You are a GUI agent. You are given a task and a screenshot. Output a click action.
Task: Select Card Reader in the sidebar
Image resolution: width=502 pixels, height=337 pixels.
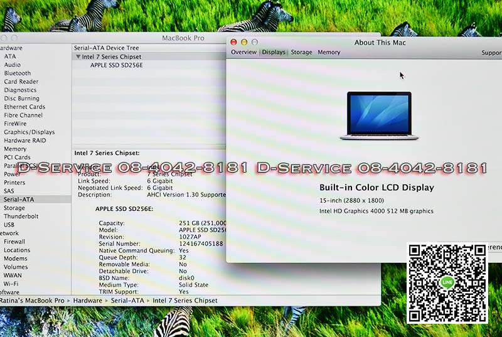click(21, 82)
